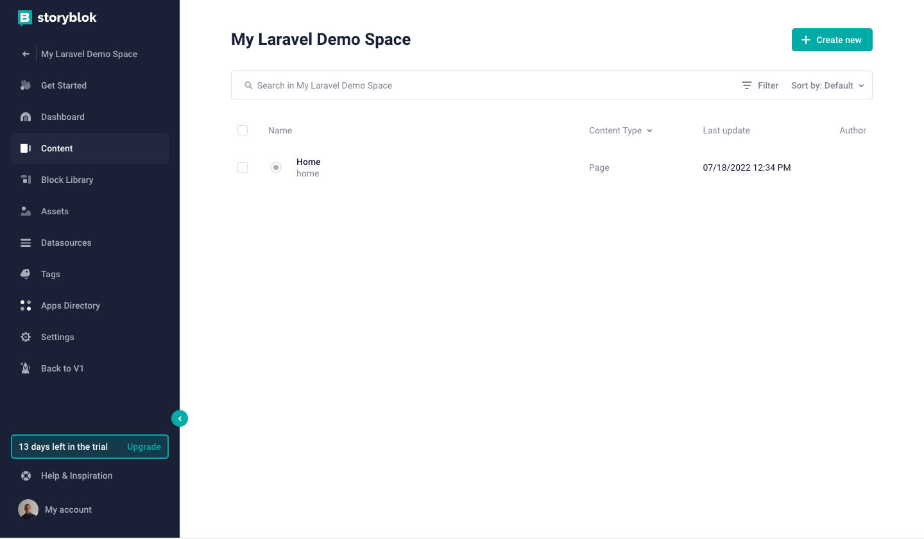Click the Last update column header
This screenshot has height=539, width=924.
(726, 130)
